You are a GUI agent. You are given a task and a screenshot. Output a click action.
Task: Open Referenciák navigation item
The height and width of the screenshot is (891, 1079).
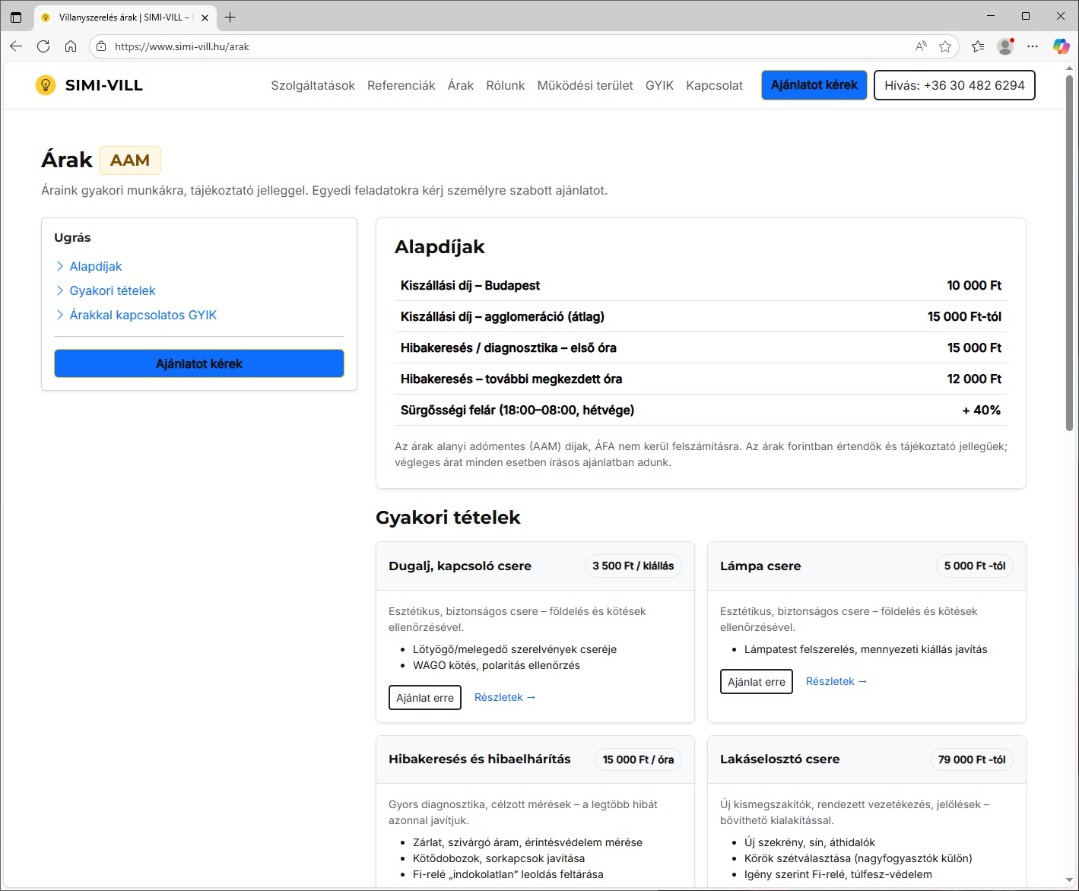click(x=401, y=85)
